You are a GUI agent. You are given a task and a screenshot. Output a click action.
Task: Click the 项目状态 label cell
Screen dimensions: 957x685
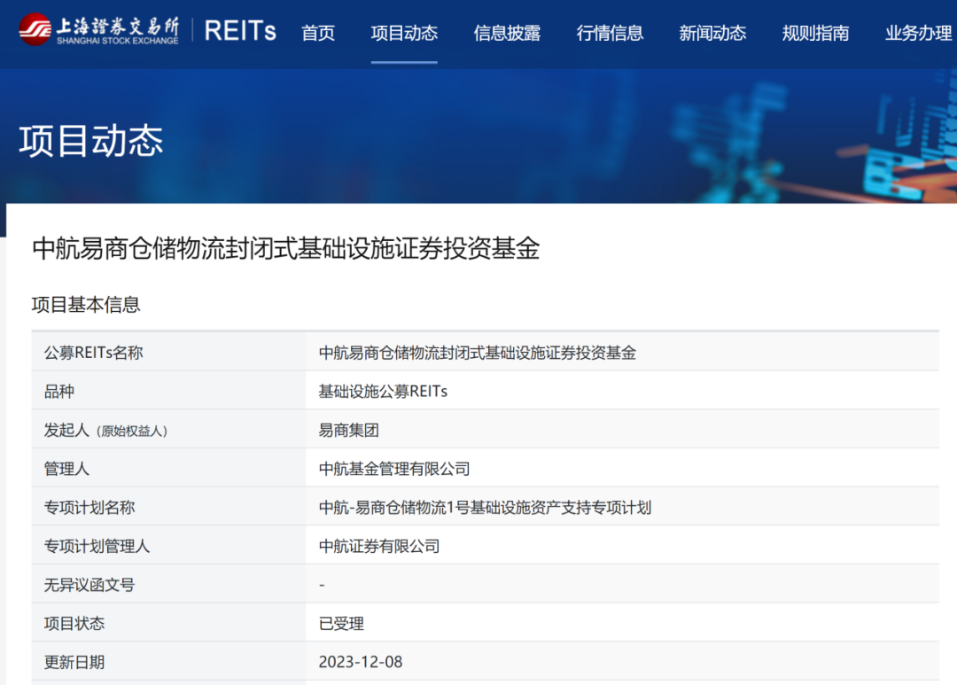tap(168, 623)
